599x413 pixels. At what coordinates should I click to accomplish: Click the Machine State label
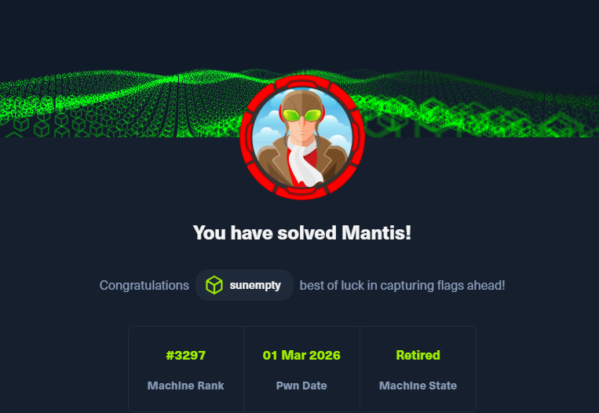pos(418,386)
